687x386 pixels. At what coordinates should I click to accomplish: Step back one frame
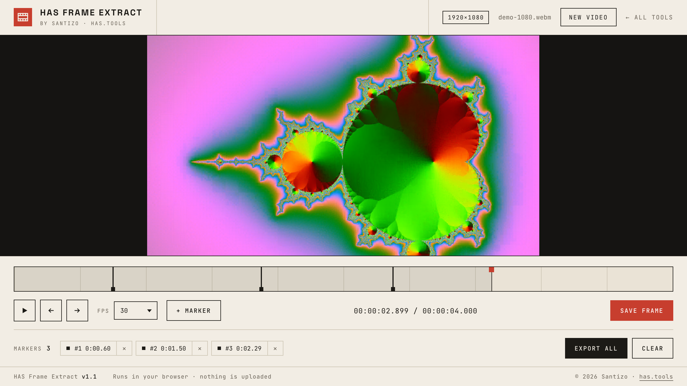click(51, 311)
